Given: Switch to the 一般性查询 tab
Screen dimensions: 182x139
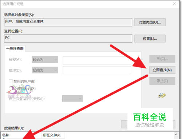Looking at the screenshot, I should 15,49.
